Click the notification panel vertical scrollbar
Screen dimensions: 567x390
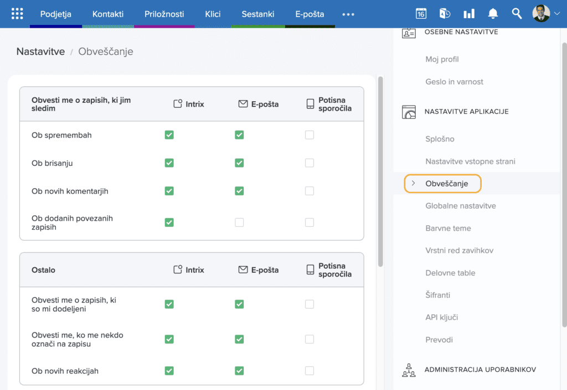[x=380, y=171]
